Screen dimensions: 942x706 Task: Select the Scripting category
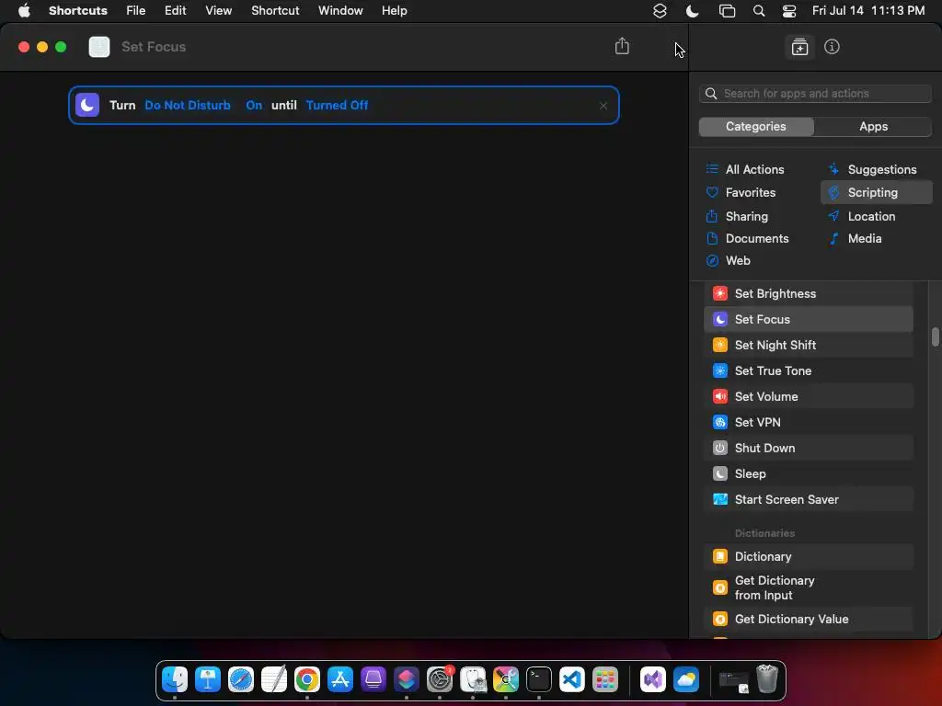(876, 193)
